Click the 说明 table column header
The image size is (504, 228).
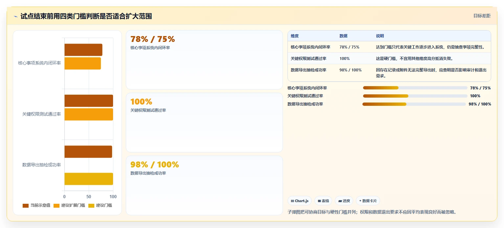[x=380, y=36]
